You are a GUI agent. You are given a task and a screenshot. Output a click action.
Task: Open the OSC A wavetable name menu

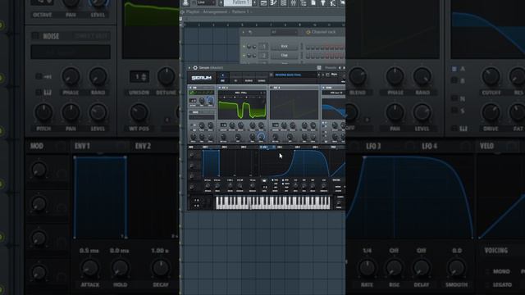pyautogui.click(x=240, y=93)
